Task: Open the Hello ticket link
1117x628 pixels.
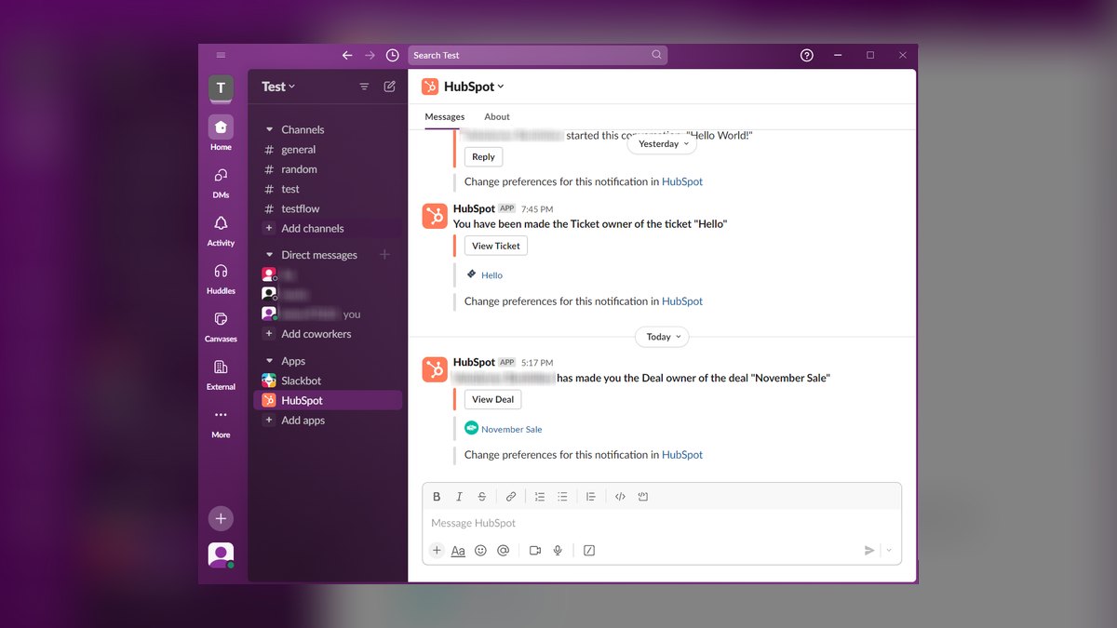Action: 491,275
